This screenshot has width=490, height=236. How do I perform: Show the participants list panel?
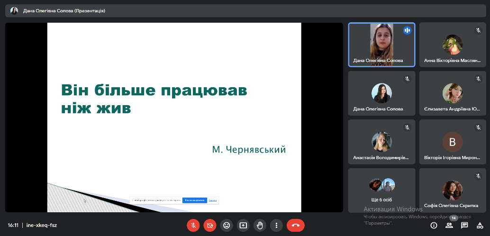tap(449, 226)
